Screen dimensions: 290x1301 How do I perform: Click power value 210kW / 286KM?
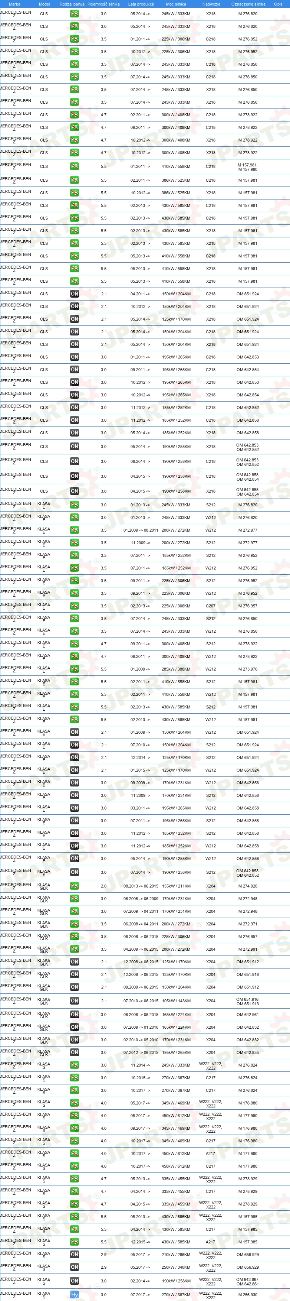[176, 1254]
